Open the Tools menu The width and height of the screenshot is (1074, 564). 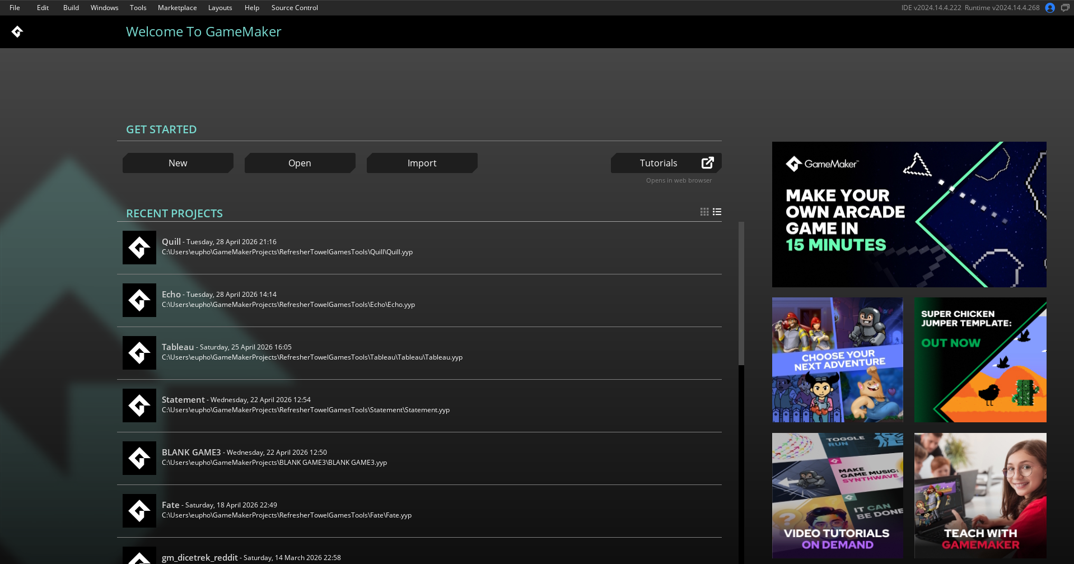coord(138,8)
